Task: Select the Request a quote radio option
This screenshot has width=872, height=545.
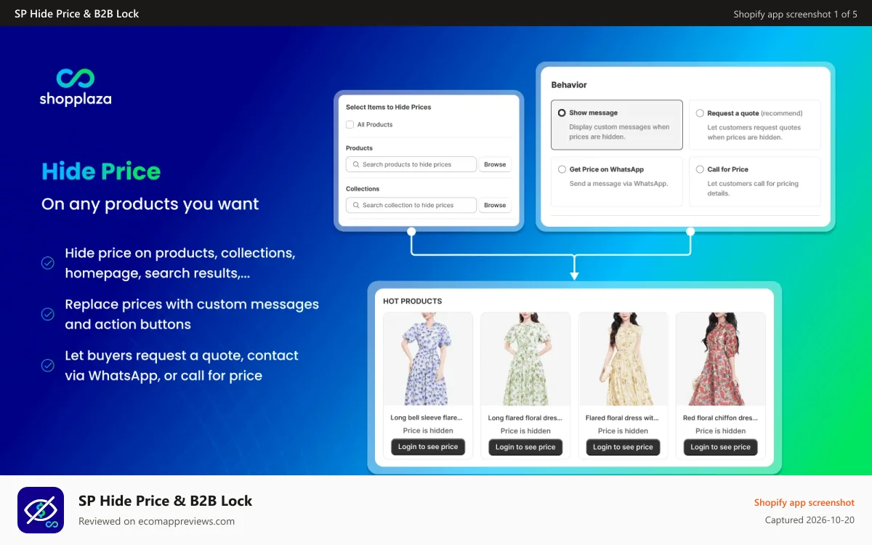Action: tap(700, 113)
